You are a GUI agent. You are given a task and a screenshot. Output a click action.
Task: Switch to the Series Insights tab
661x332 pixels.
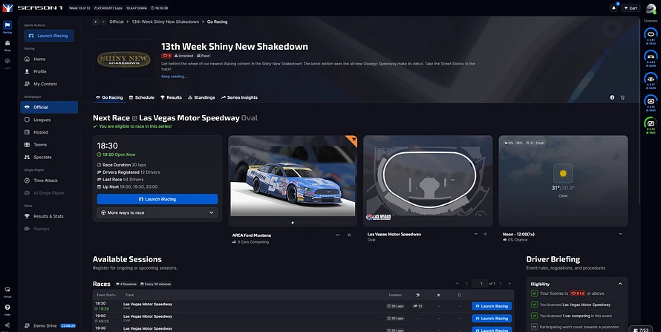point(239,97)
